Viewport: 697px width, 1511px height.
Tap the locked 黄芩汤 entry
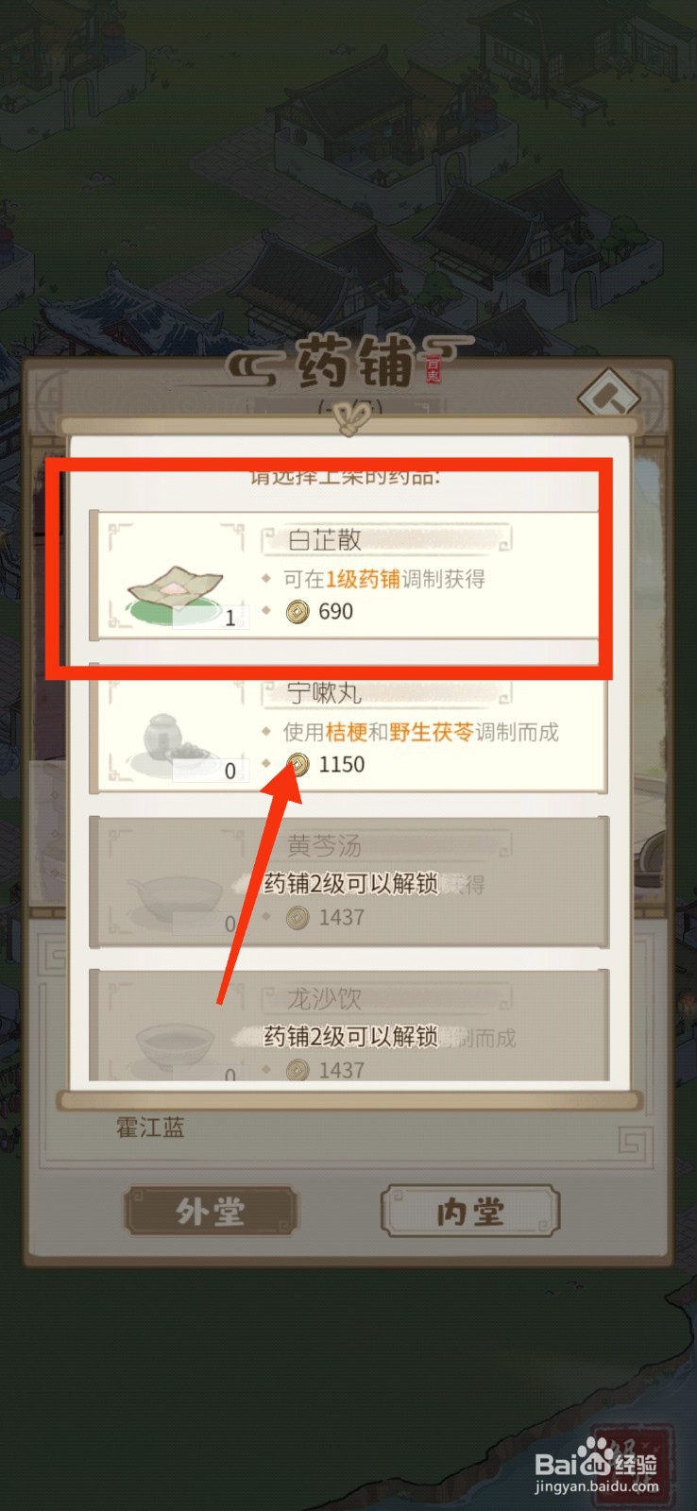(348, 882)
